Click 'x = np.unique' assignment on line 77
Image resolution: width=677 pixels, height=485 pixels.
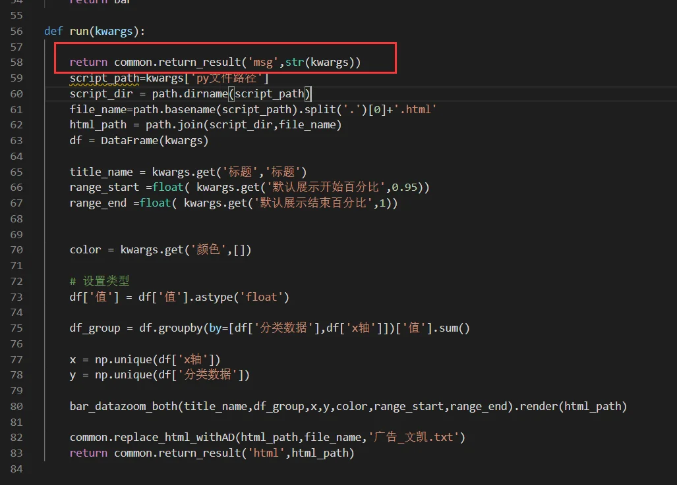pyautogui.click(x=111, y=359)
